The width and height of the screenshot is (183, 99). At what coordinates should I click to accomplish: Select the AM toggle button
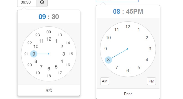(x=105, y=81)
